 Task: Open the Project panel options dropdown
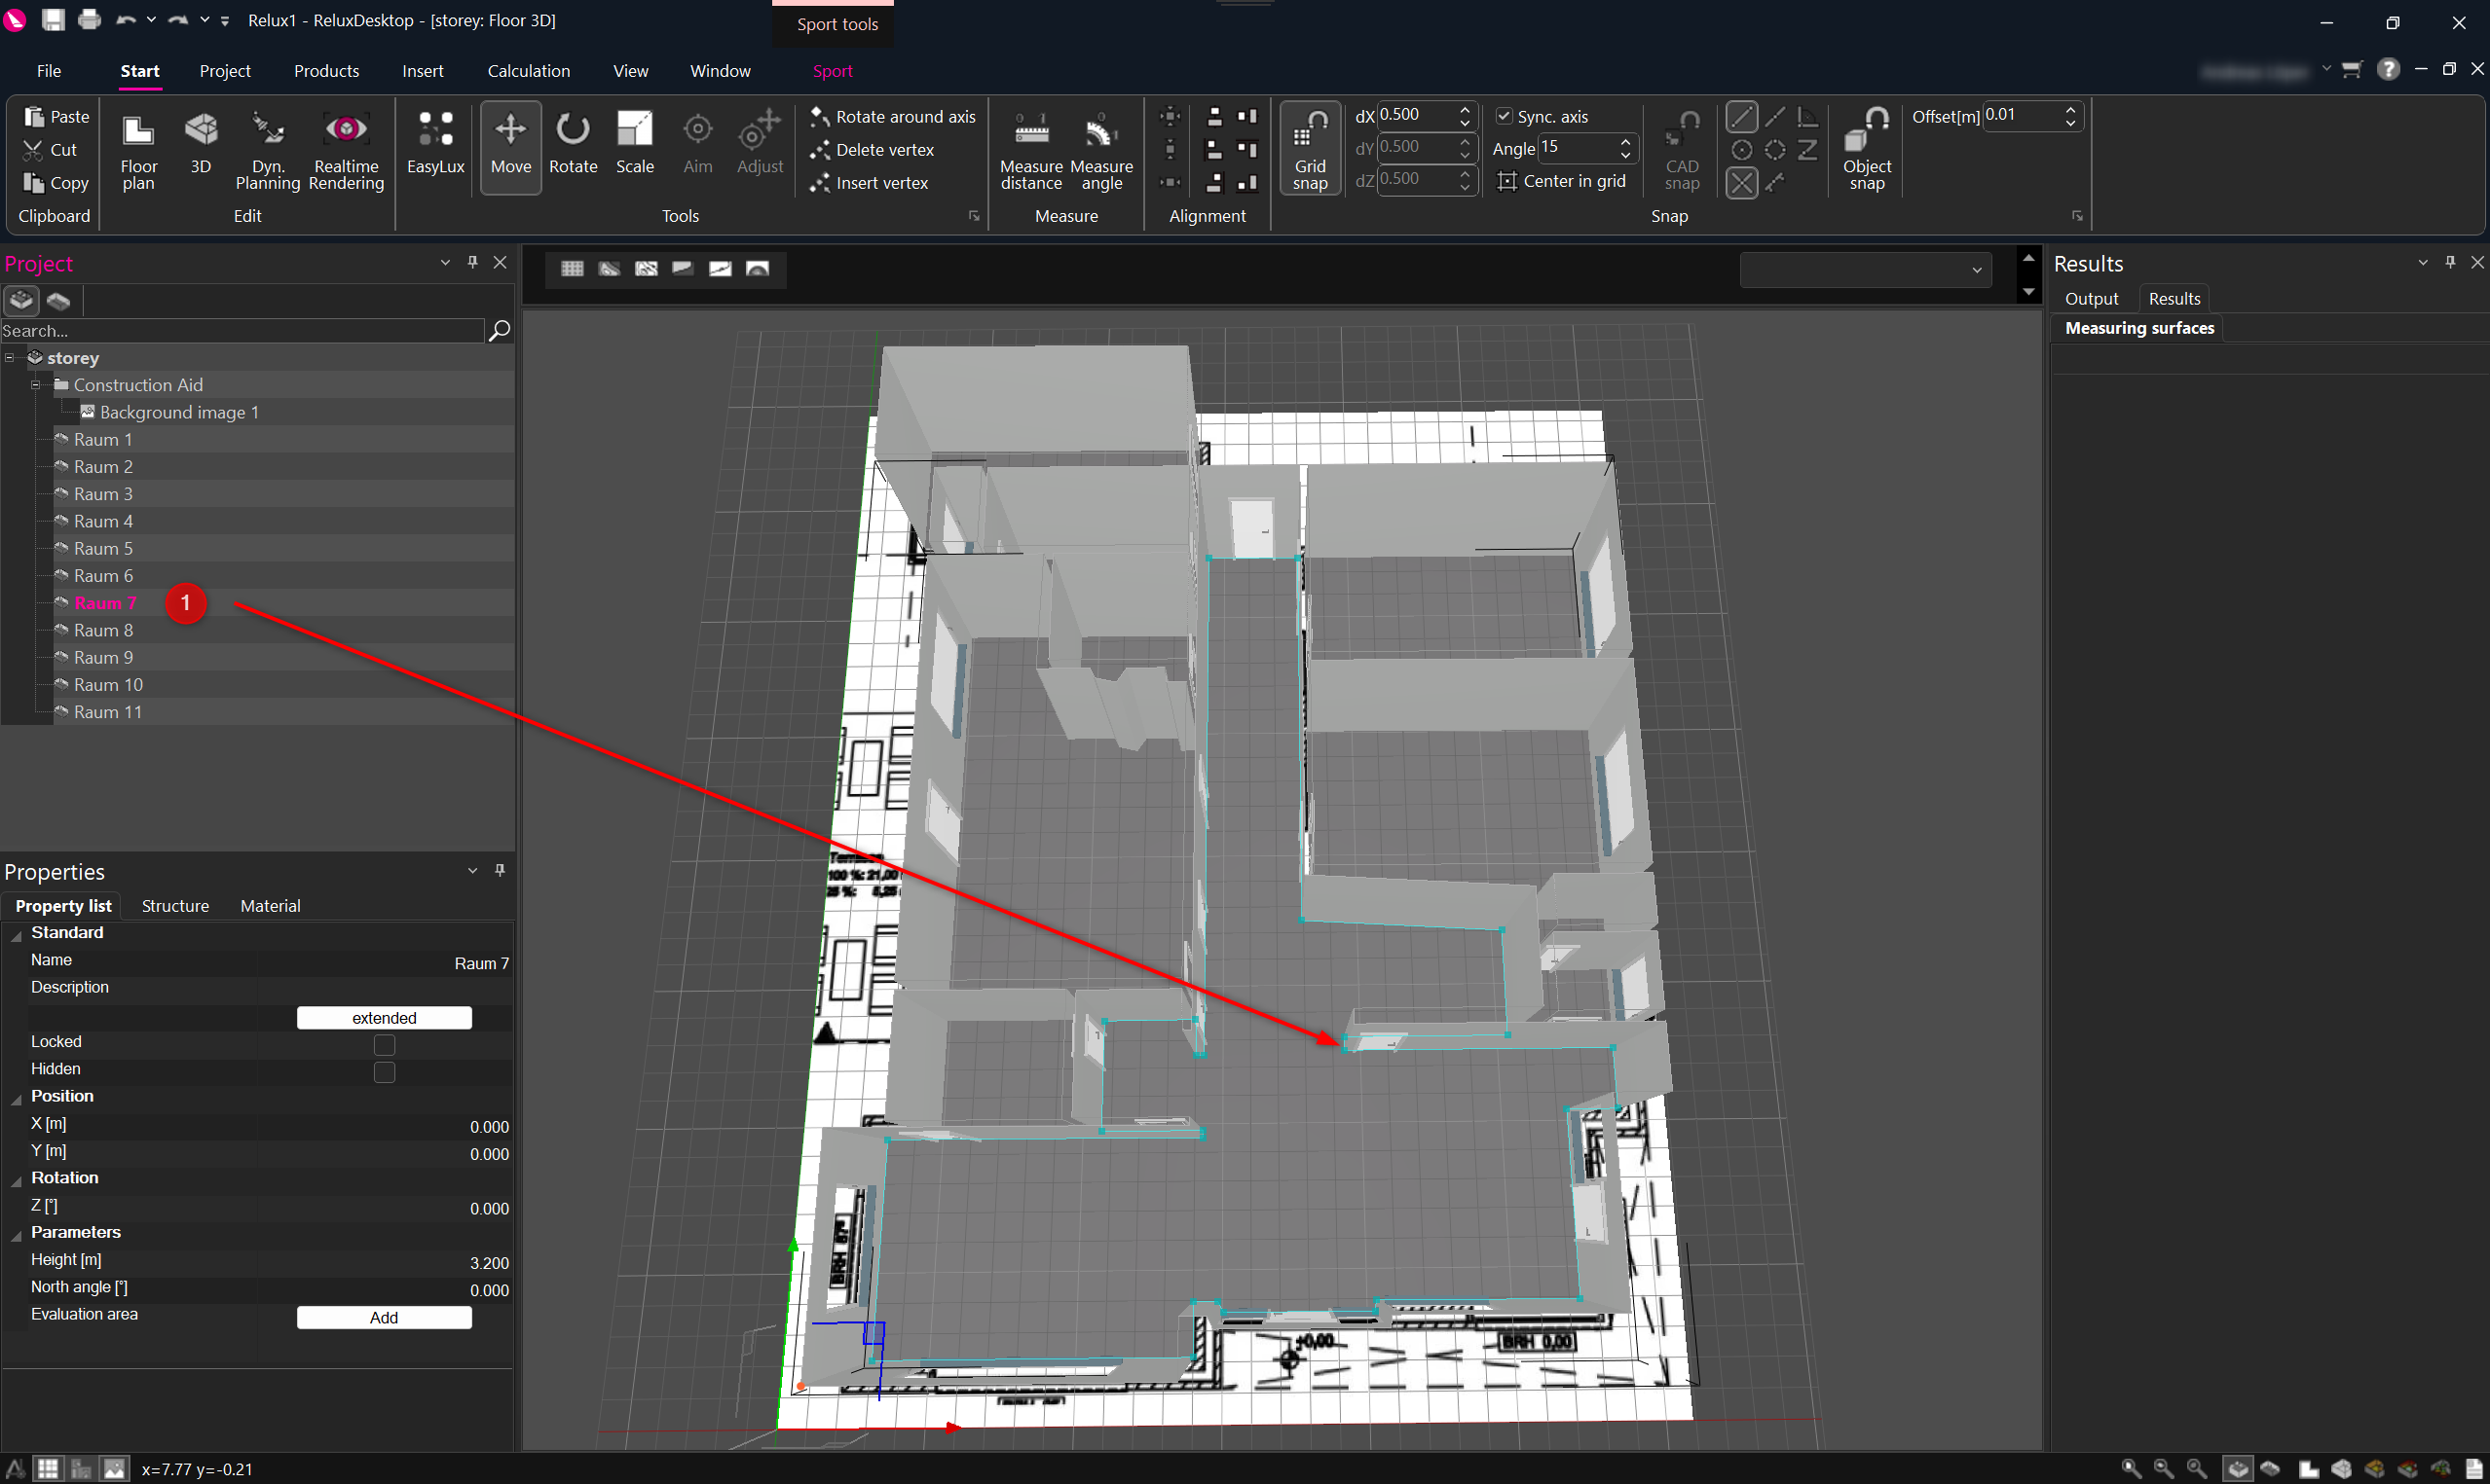(x=445, y=263)
